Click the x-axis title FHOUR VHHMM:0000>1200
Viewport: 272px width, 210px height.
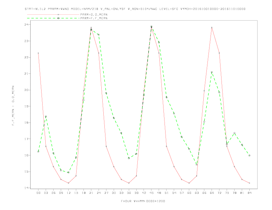coord(143,201)
